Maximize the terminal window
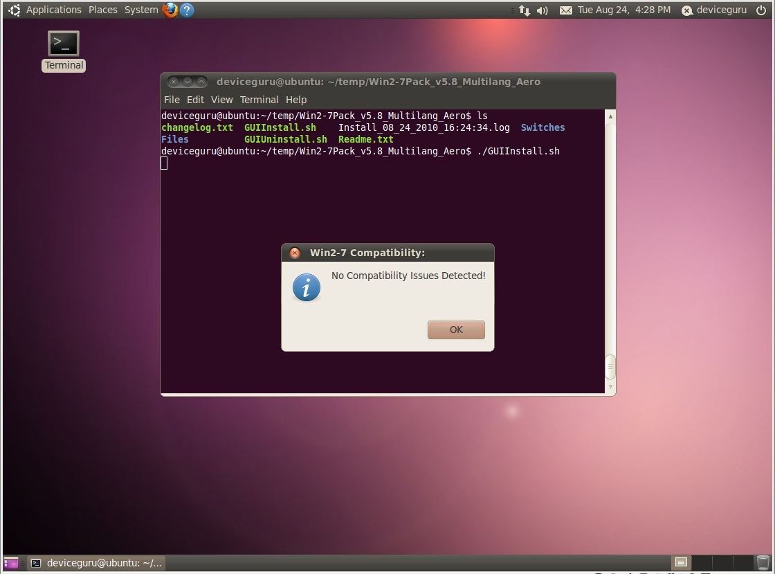Screen dimensions: 775x574 (x=201, y=82)
